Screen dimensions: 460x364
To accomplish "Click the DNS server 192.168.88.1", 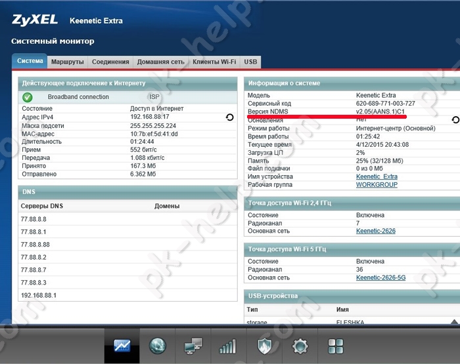I will point(39,295).
